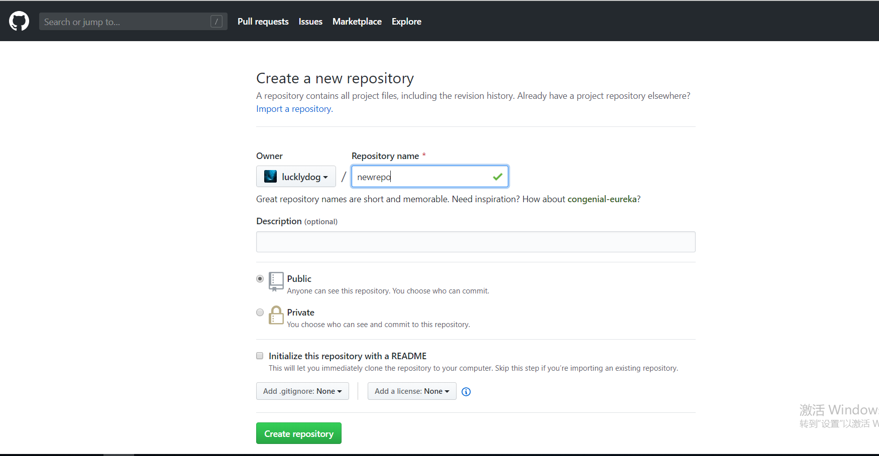This screenshot has height=456, width=879.
Task: Select the Public radio button
Action: pyautogui.click(x=260, y=278)
